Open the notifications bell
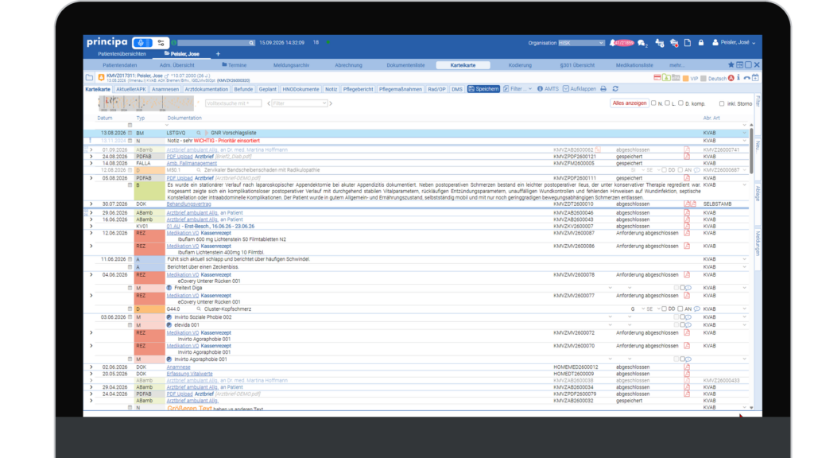Screen dimensions: 814x458 pos(612,43)
